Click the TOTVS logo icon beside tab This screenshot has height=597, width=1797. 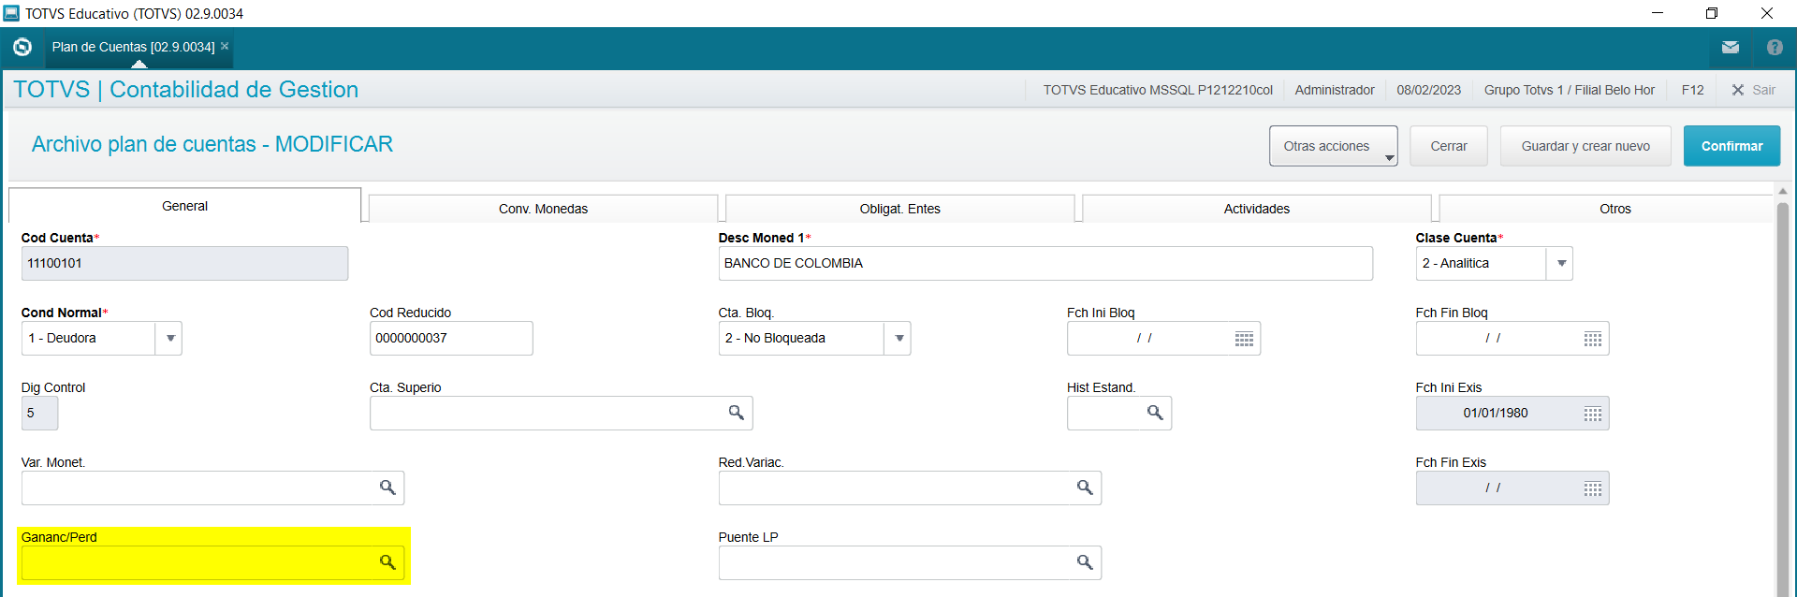(22, 47)
